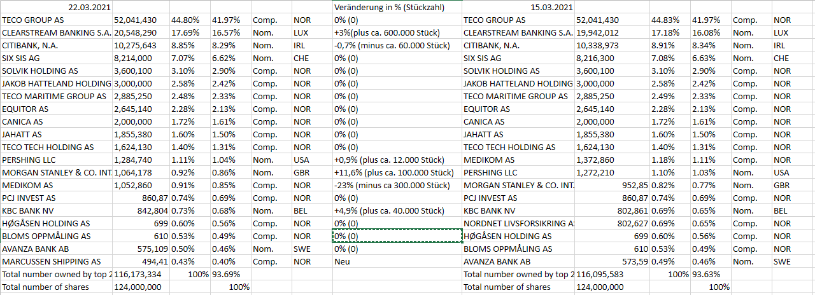Select the Marcussen Shipping percentage 0.43%

(190, 261)
